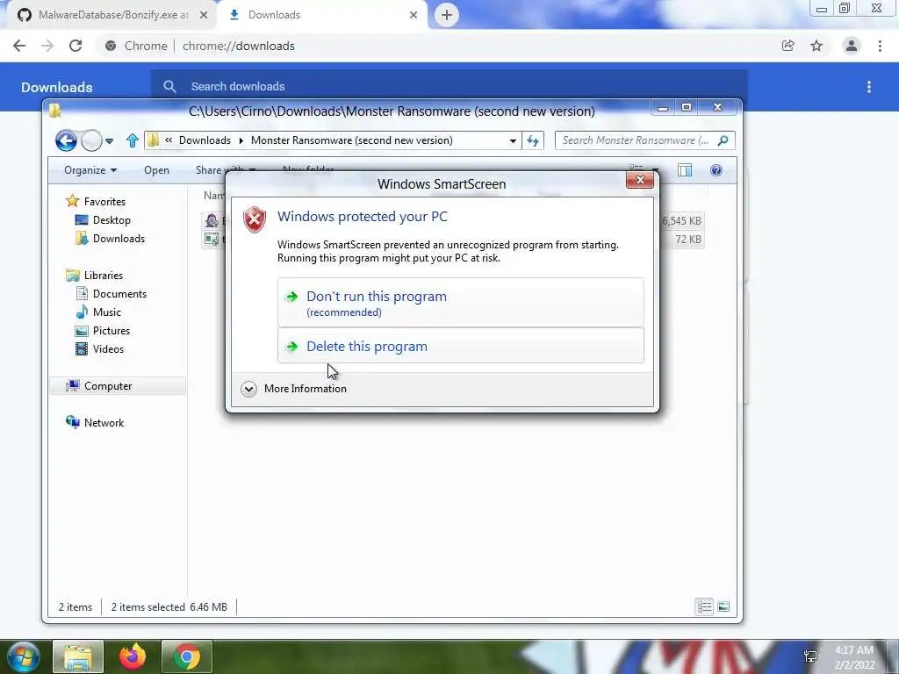Click the Chrome forward arrow button
Screen dimensions: 899x674
pos(47,46)
